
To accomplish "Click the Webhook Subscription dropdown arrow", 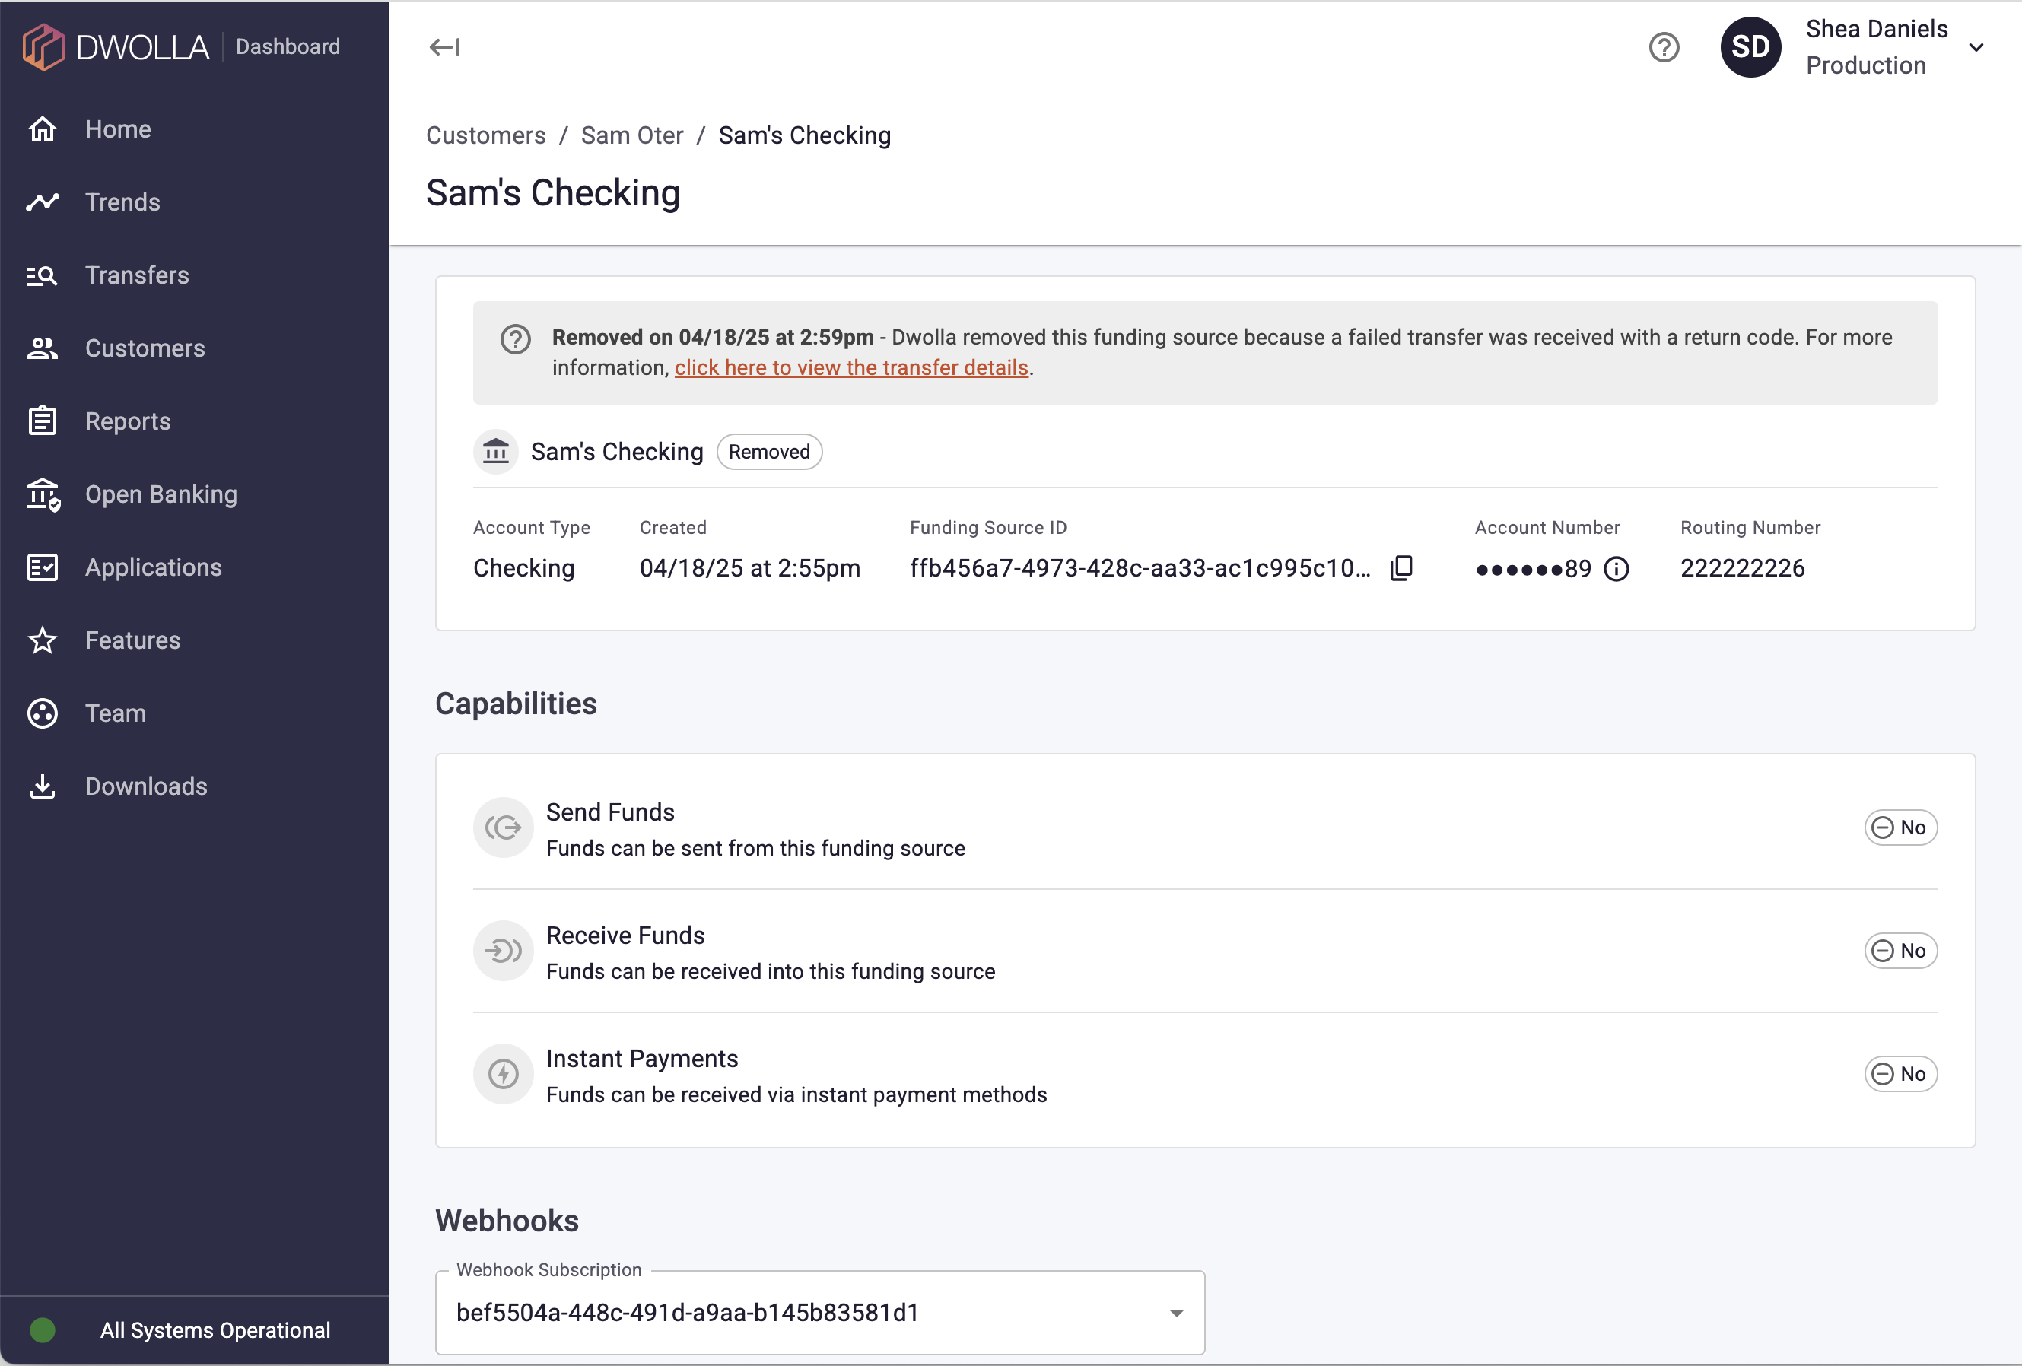I will 1176,1313.
